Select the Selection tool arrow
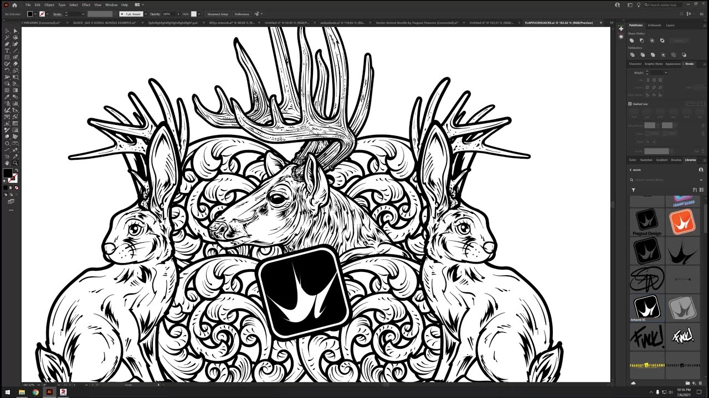 tap(7, 31)
